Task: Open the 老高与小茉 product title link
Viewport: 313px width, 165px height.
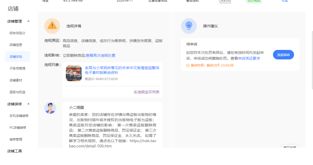Action: [122, 70]
